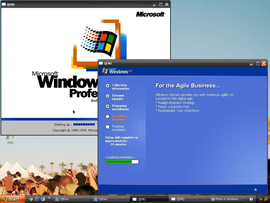Click title icon of Windows XP QEMU window
This screenshot has width=270, height=203.
101,63
